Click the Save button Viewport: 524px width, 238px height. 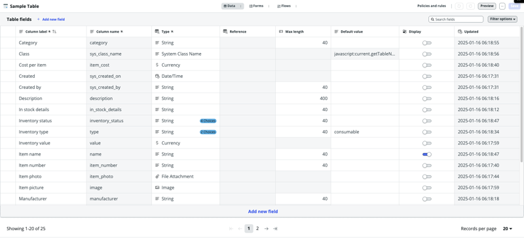(514, 6)
